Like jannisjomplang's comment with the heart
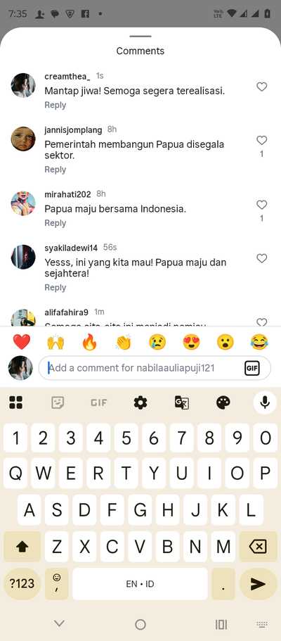 tap(261, 140)
